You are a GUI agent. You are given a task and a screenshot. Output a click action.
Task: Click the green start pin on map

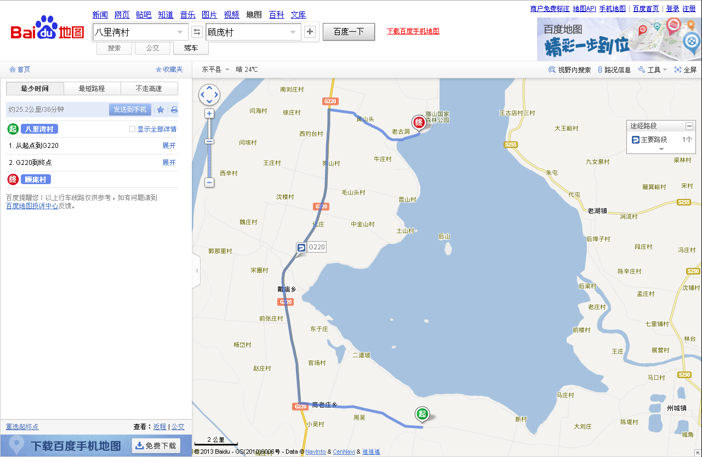click(421, 415)
